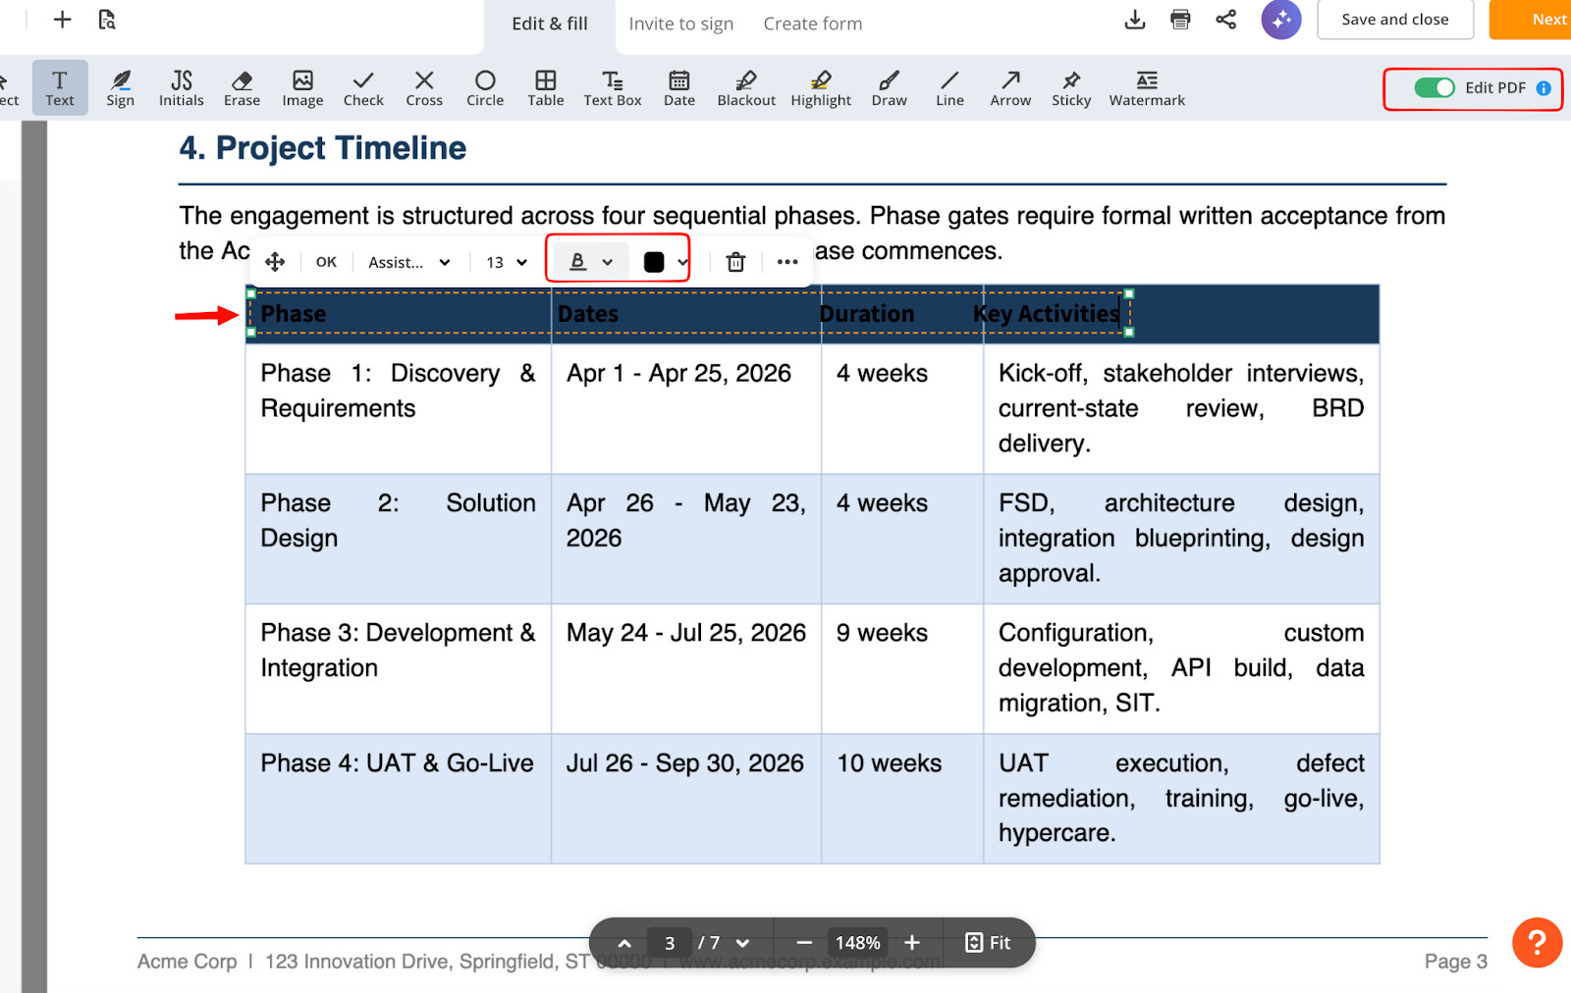Delete the selected text box

(x=735, y=262)
